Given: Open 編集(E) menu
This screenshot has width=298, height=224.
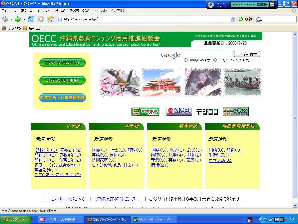Looking at the screenshot, I should tap(26, 10).
